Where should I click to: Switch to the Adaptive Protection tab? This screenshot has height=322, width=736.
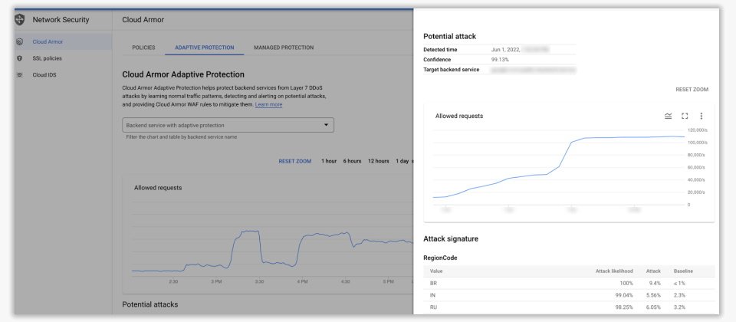pyautogui.click(x=204, y=48)
